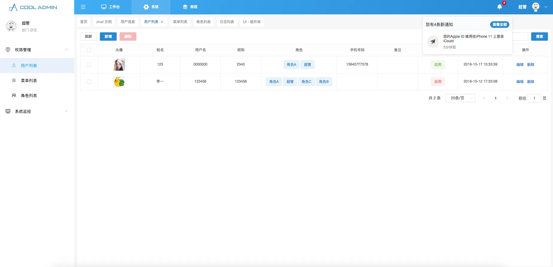Check the row for user 123
The height and width of the screenshot is (267, 553).
point(89,65)
